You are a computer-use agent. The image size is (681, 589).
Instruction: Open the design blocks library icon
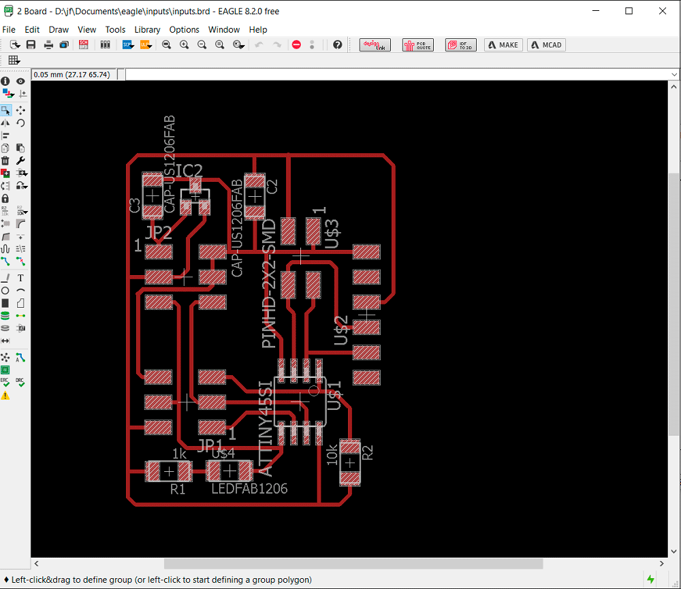tap(105, 45)
